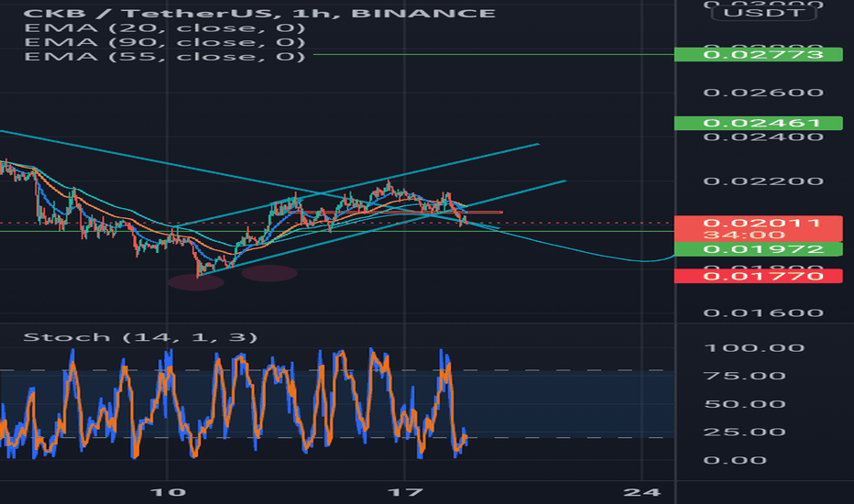The height and width of the screenshot is (504, 854).
Task: Select the EMA (20, close, 0) indicator legend
Action: point(165,27)
